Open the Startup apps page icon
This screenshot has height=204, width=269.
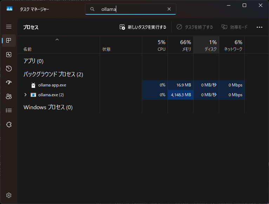pyautogui.click(x=9, y=83)
